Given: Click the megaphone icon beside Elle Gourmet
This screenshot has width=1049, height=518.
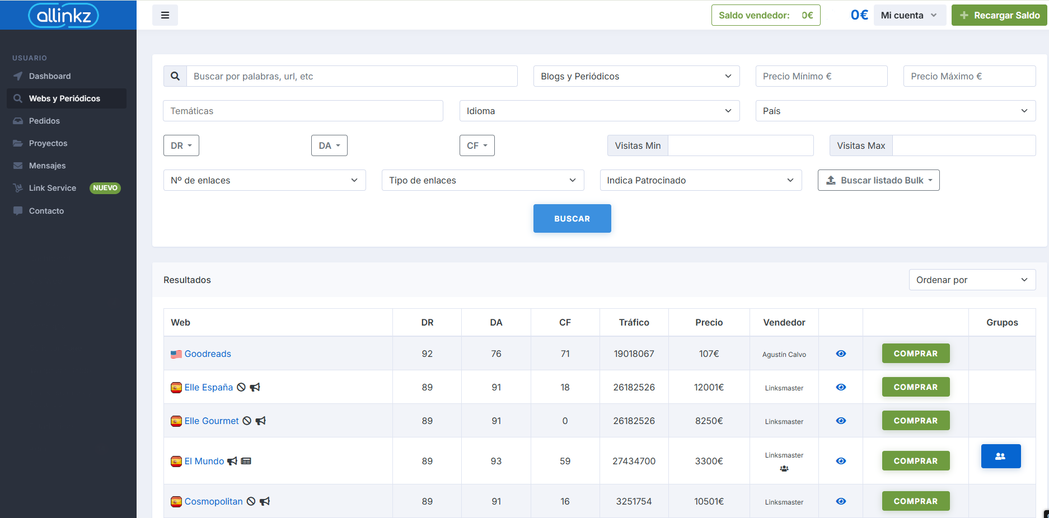Looking at the screenshot, I should coord(261,421).
